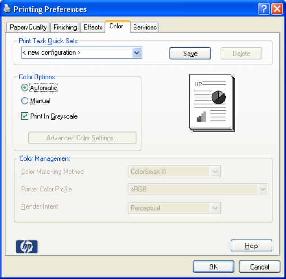Uncheck Print In Grayscale
The image size is (286, 279).
click(x=25, y=116)
